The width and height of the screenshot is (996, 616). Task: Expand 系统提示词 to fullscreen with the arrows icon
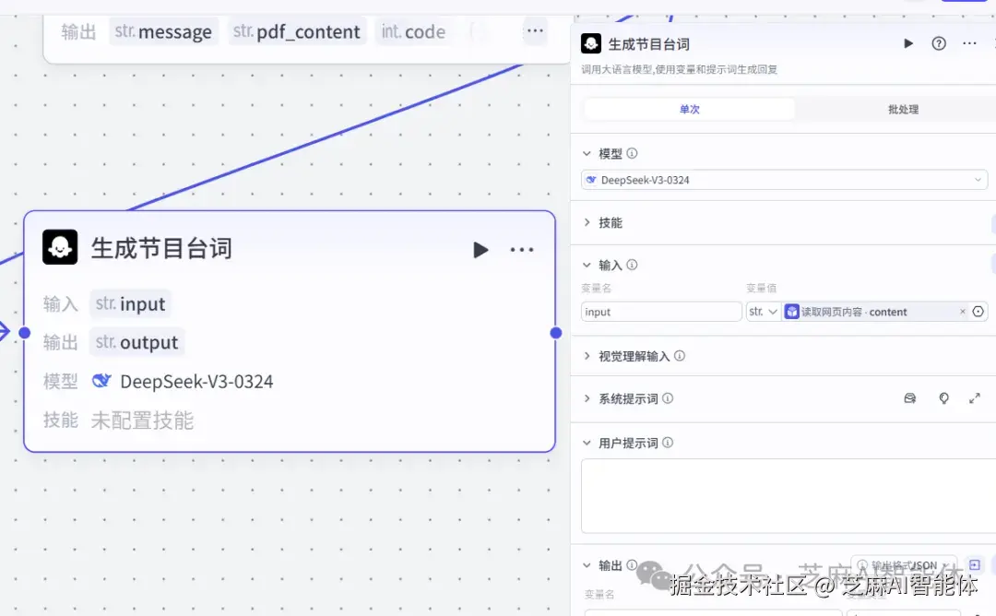tap(975, 397)
